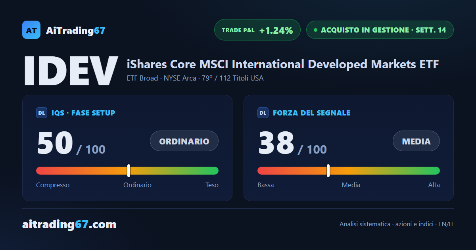Click the Analisi sistematica footer text
476x250 pixels.
pos(397,224)
